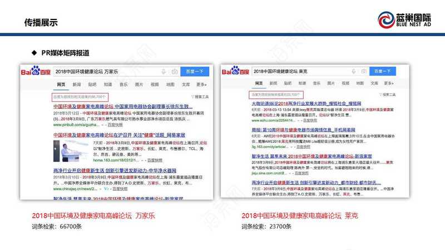Click the bullet heading PR媒体矩阵报道
Screen dimensions: 445x250
(65, 53)
